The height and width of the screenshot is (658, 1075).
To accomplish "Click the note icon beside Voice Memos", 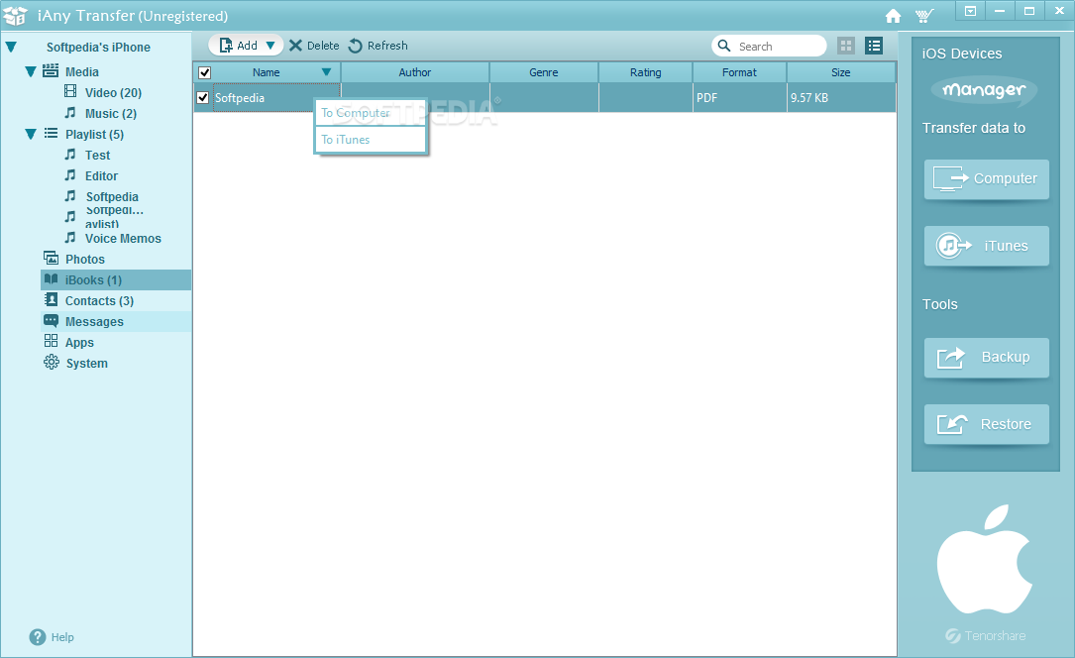I will click(70, 237).
